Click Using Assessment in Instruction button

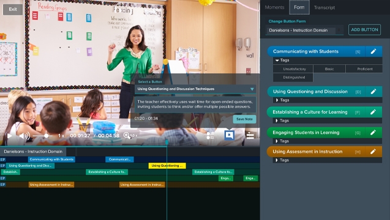(x=316, y=152)
